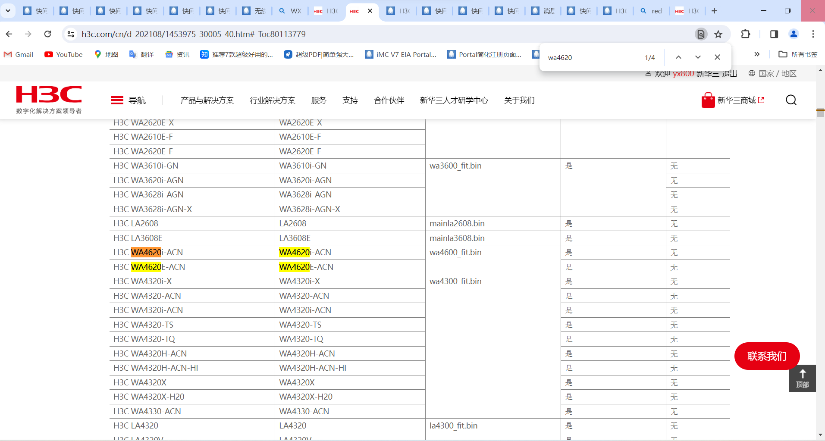825x441 pixels.
Task: Click the 顶部 back-to-top button
Action: point(803,378)
